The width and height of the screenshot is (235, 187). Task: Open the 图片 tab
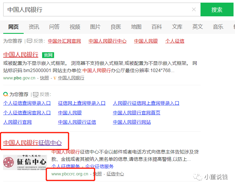click(x=95, y=27)
